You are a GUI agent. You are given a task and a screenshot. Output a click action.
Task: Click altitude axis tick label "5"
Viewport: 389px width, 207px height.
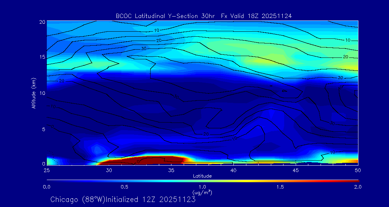[44, 129]
